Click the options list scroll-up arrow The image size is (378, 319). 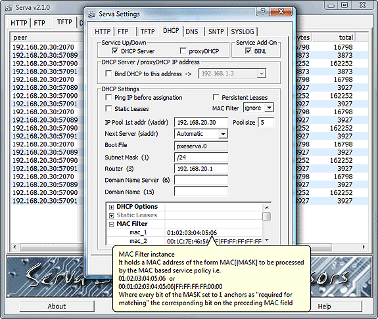pyautogui.click(x=267, y=207)
